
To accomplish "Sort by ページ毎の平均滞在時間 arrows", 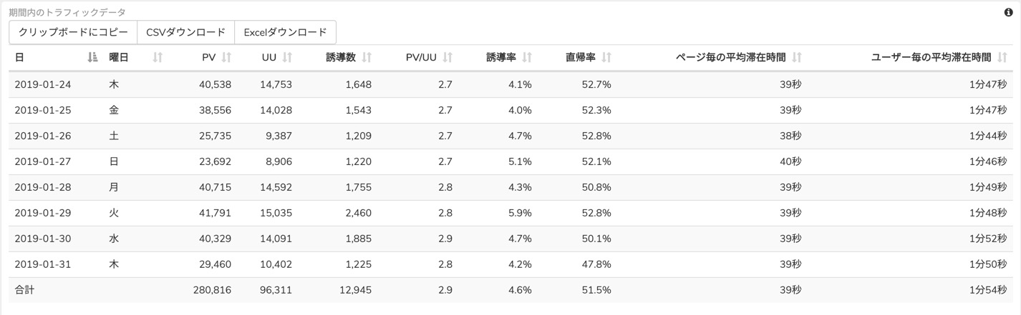I will [x=797, y=58].
